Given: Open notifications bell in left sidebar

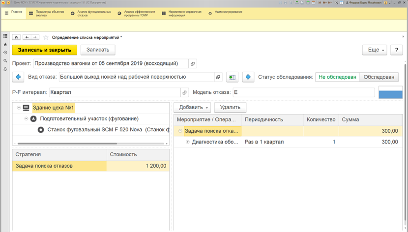Looking at the screenshot, I should 5,69.
